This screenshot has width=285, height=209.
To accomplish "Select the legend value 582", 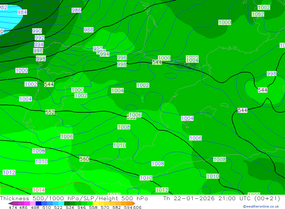I will [x=117, y=207].
